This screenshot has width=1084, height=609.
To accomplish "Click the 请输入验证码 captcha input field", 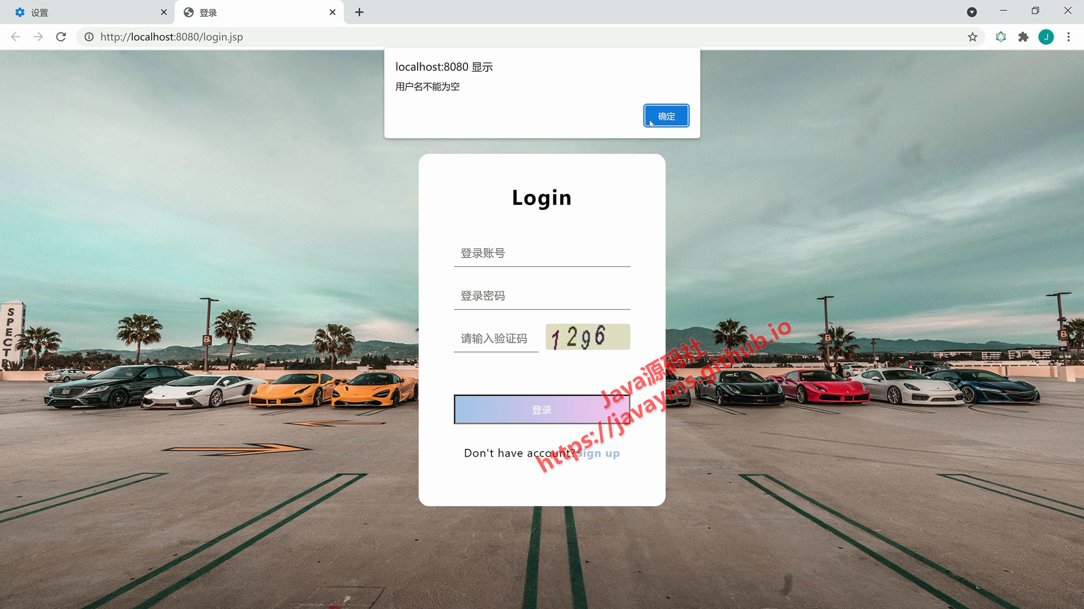I will tap(496, 338).
